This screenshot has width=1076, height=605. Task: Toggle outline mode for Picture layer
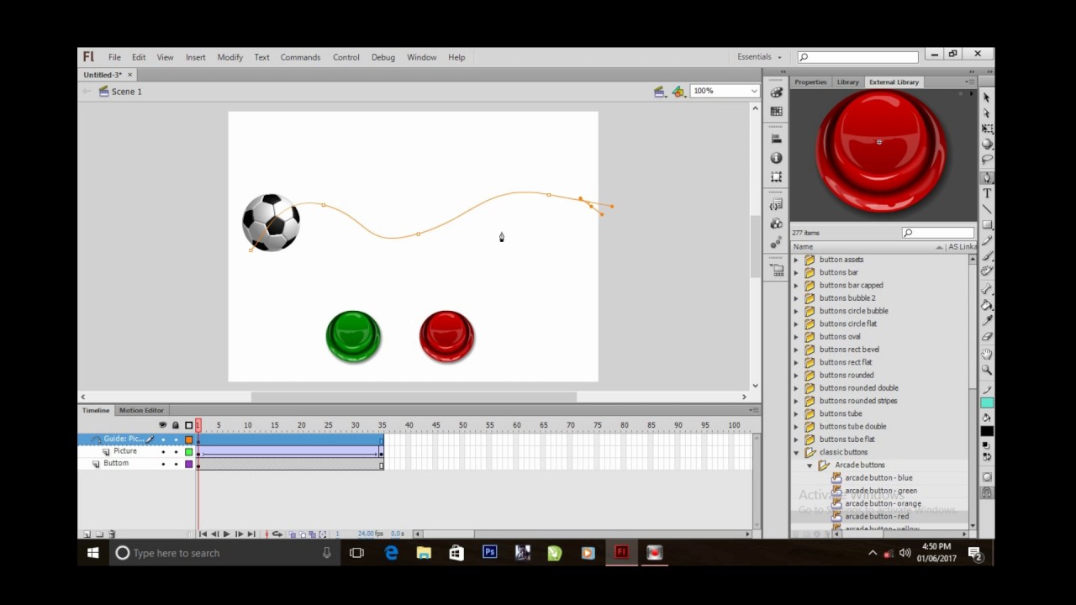tap(189, 452)
